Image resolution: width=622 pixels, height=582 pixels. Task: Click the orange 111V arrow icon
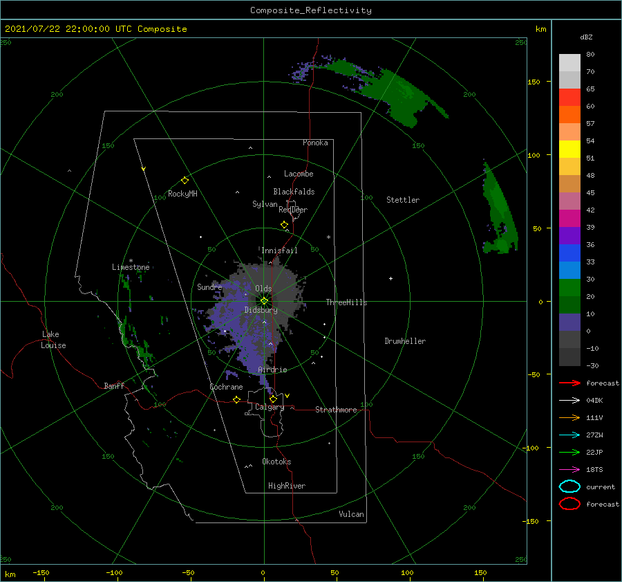pyautogui.click(x=569, y=417)
